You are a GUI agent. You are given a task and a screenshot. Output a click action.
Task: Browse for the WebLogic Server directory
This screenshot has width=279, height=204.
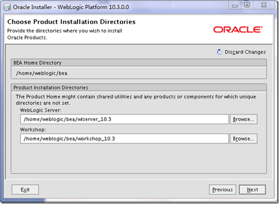click(x=243, y=119)
